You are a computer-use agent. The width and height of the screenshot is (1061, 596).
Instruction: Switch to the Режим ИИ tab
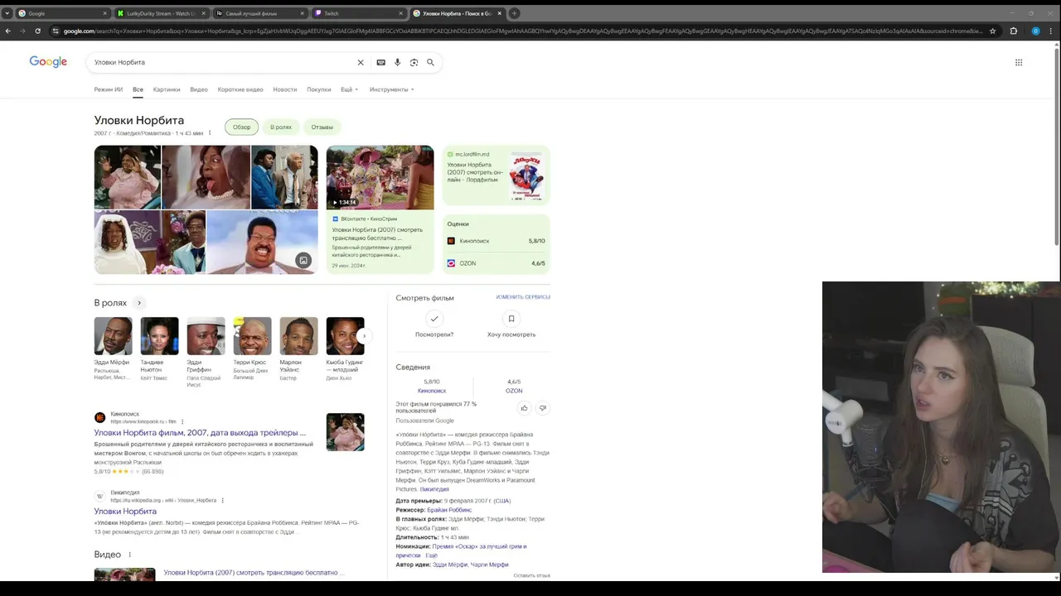[109, 89]
